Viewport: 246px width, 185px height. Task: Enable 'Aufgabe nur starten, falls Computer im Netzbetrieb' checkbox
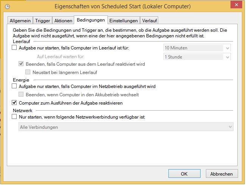pyautogui.click(x=14, y=86)
